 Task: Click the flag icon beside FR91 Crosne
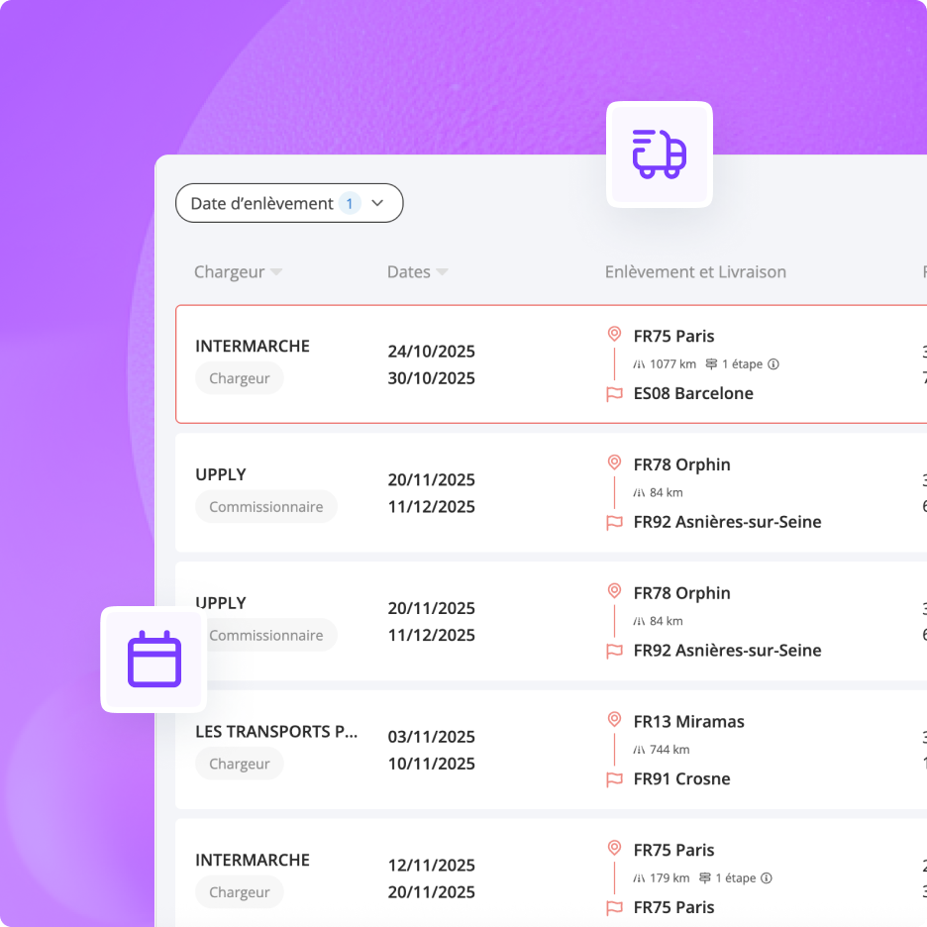pos(614,779)
